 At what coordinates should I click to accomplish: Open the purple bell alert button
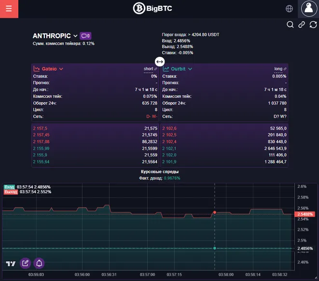pos(39,263)
